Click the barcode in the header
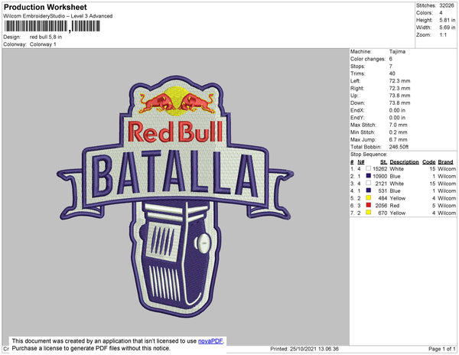 pyautogui.click(x=52, y=26)
